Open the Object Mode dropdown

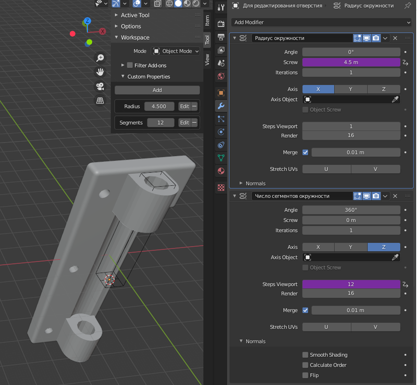pyautogui.click(x=176, y=52)
